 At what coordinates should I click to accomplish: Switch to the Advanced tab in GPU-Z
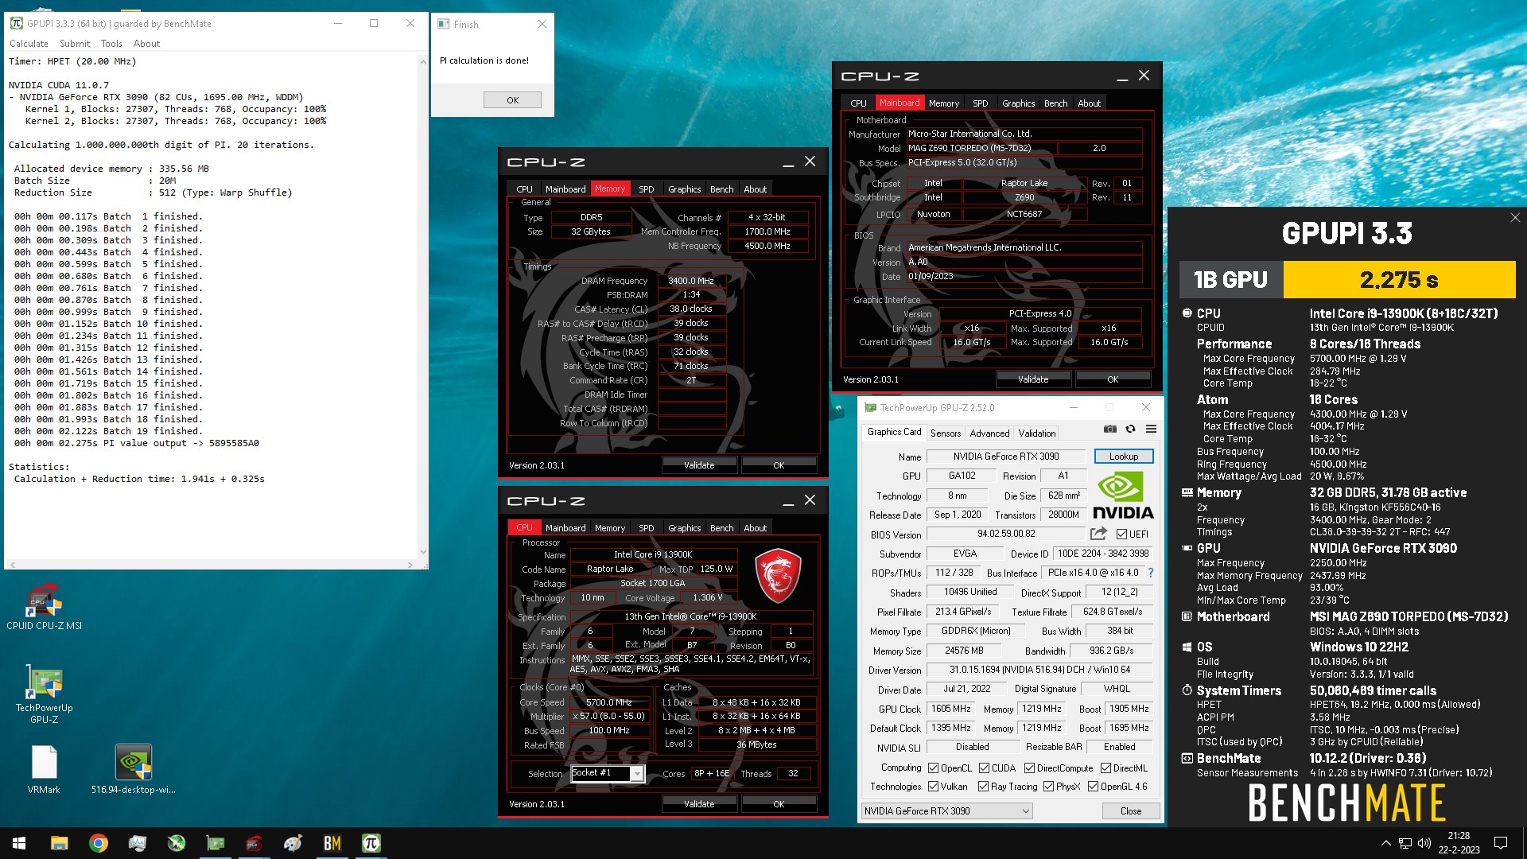(989, 433)
